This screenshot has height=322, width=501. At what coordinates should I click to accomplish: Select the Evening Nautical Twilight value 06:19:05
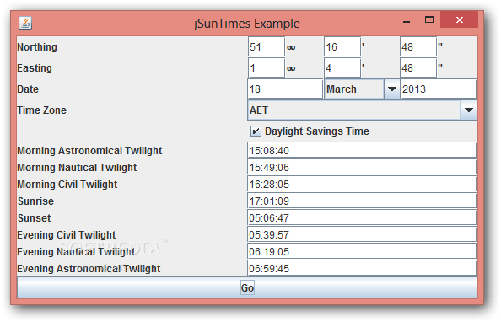click(362, 252)
